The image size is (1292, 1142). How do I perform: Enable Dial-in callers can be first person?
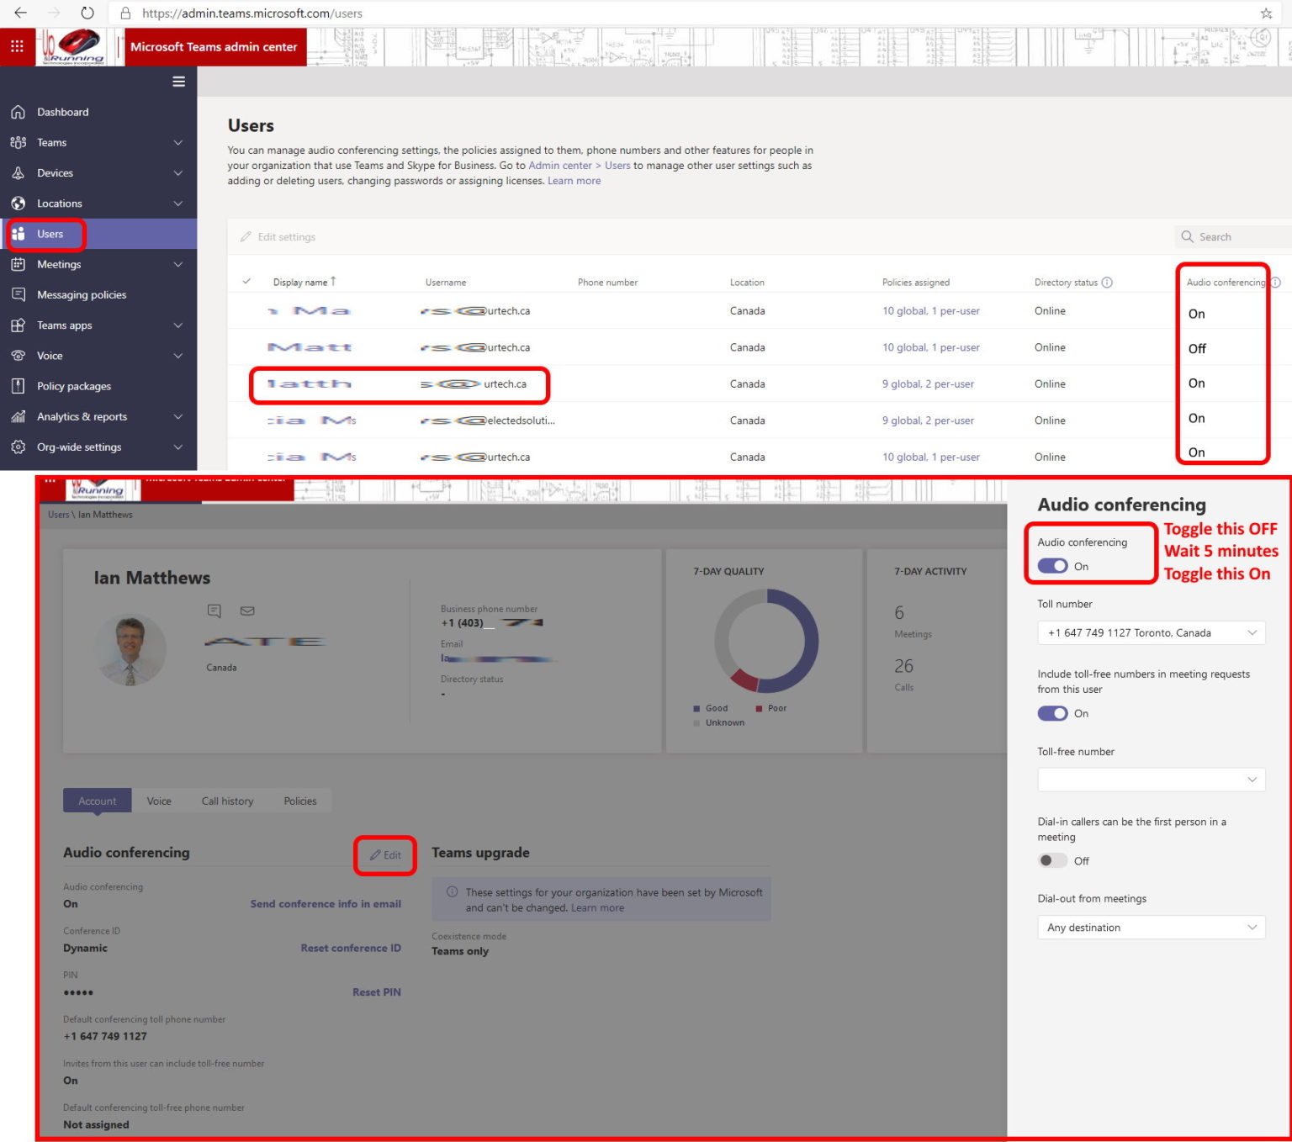coord(1052,860)
